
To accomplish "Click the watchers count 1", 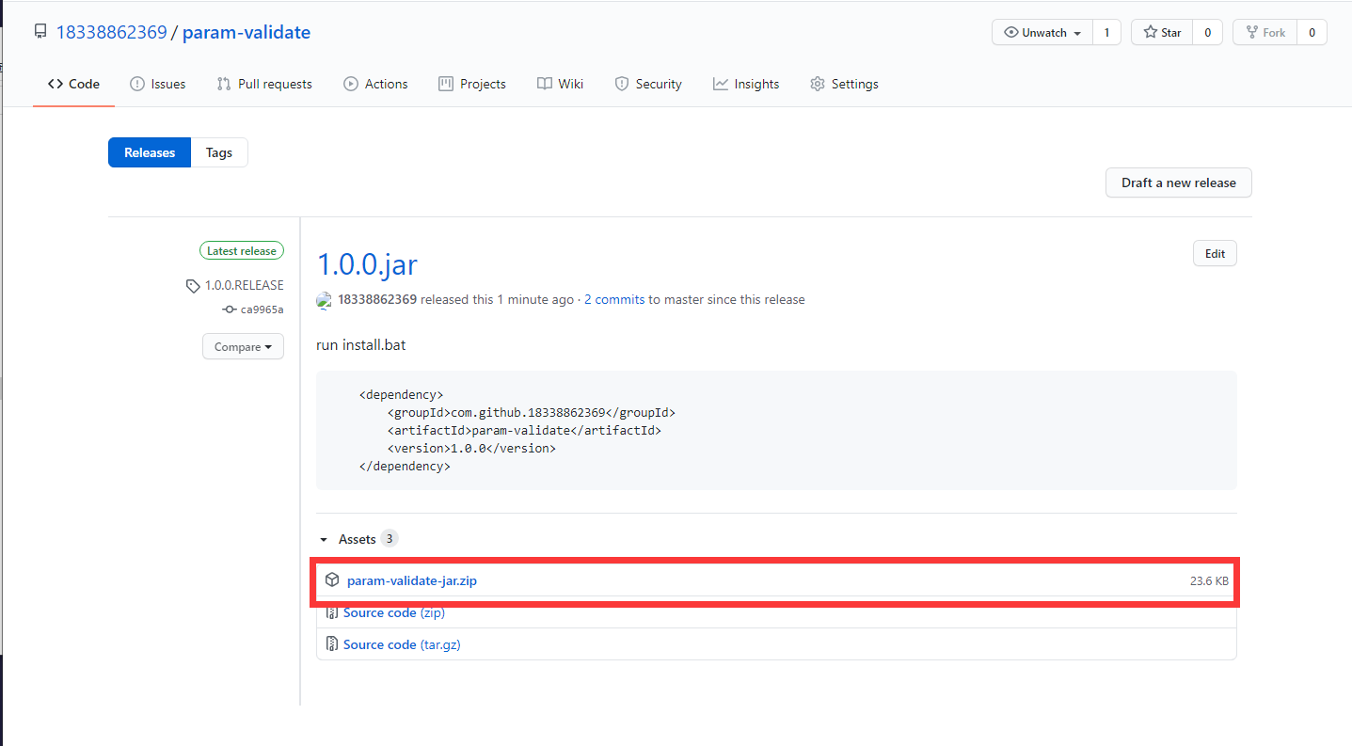I will point(1106,32).
